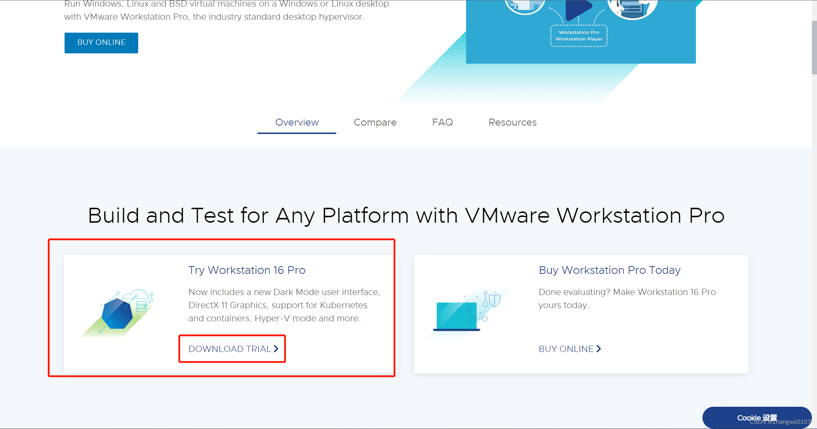Click the Workstation Pro Workstation Player dotted label
The height and width of the screenshot is (429, 817).
578,36
